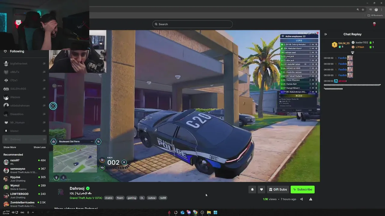Screen dimensions: 385x216
Task: Open the browser three-dot menu
Action: click(382, 10)
